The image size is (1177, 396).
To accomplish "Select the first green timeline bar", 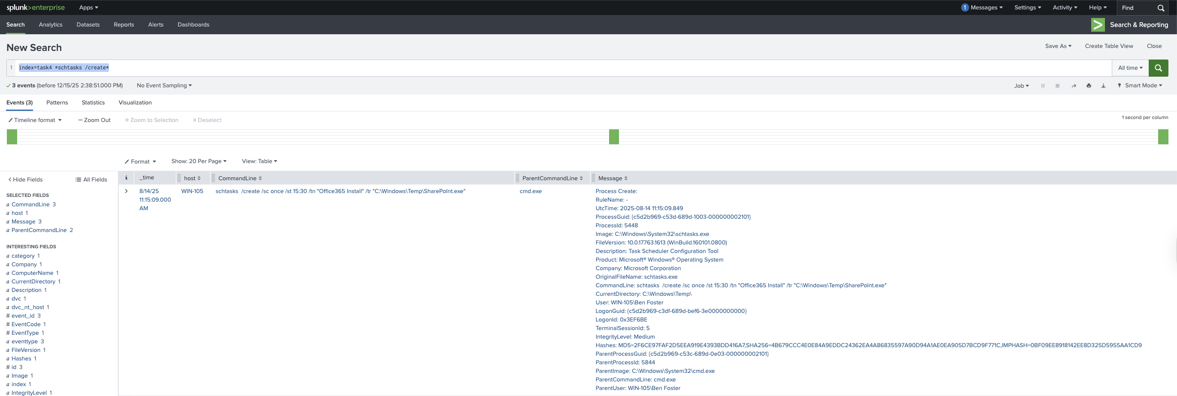I will coord(12,137).
